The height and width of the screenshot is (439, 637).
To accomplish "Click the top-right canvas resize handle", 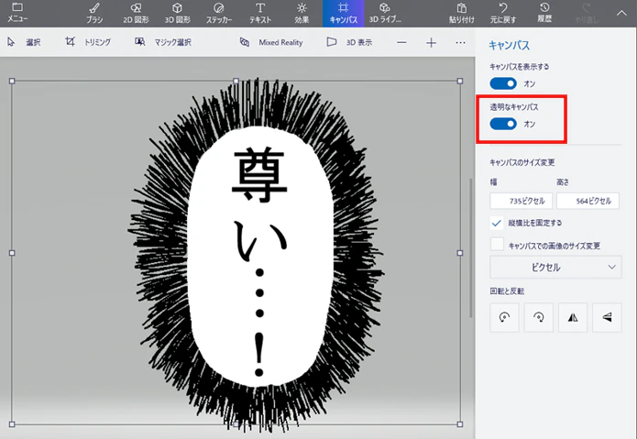I will (x=459, y=81).
